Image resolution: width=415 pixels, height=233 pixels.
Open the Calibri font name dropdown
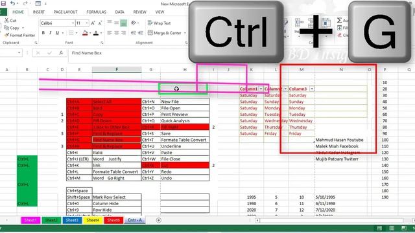[x=73, y=23]
